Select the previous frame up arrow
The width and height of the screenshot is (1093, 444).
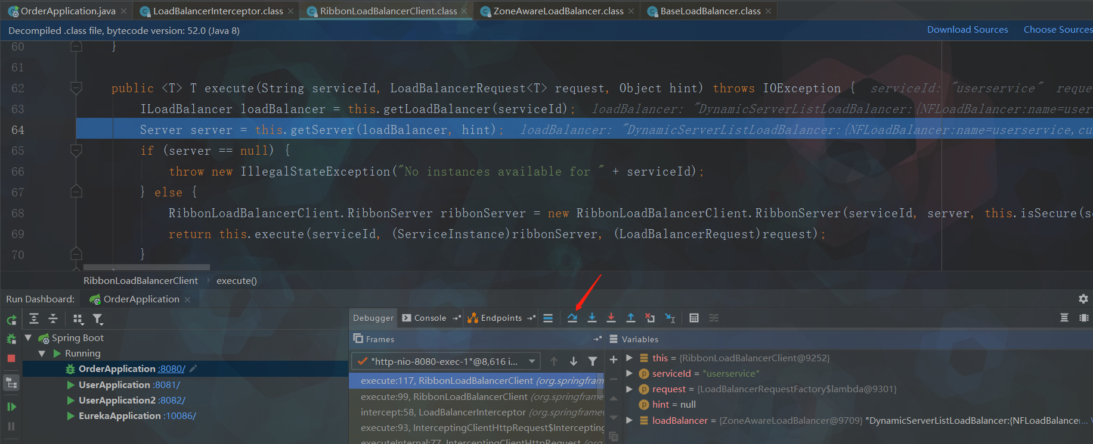coord(554,361)
